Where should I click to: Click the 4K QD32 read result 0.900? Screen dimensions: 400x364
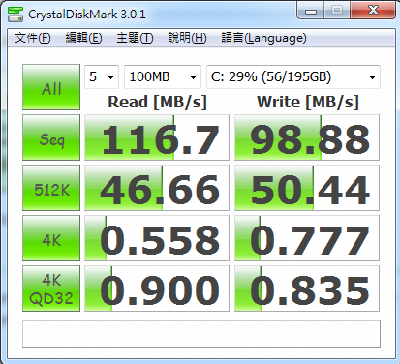(x=157, y=288)
